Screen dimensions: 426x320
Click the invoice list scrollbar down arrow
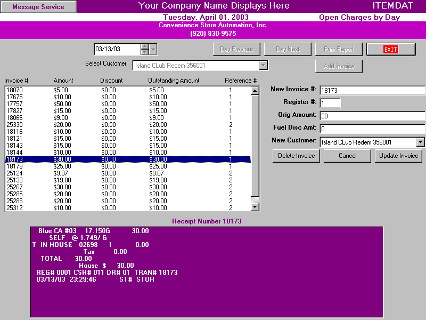tap(255, 206)
